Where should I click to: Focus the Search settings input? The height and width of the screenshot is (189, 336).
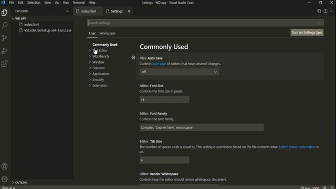[x=205, y=23]
